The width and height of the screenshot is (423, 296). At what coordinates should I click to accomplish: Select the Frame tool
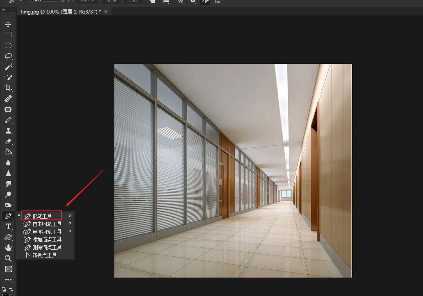coord(8,269)
